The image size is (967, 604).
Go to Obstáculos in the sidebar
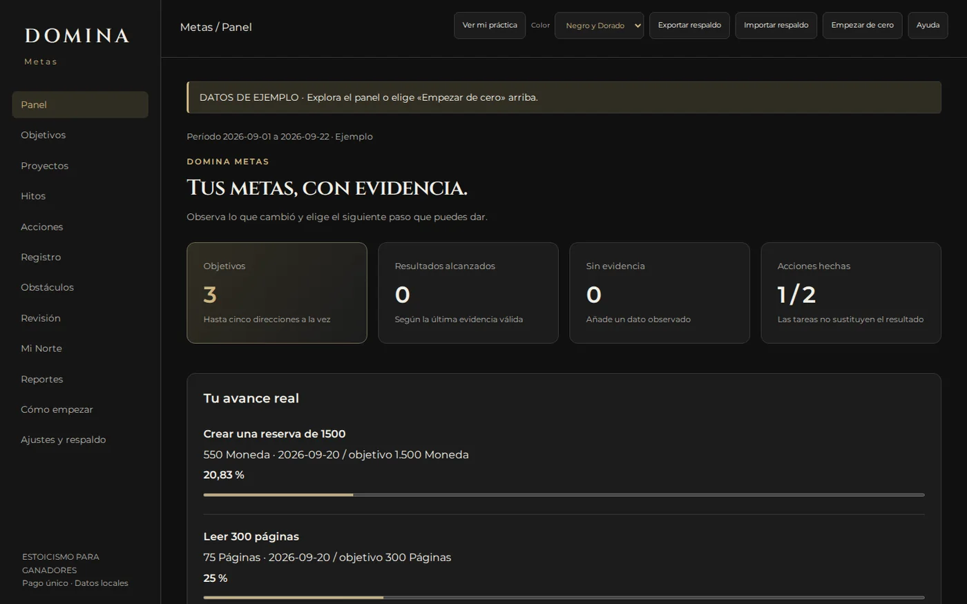pos(80,288)
